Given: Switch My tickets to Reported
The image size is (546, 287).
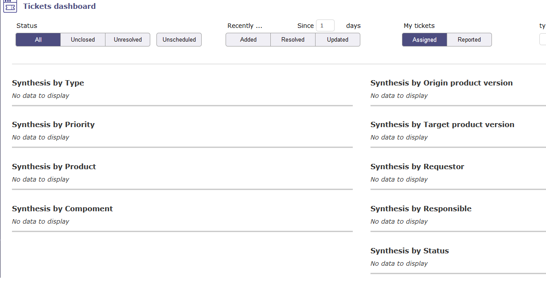Looking at the screenshot, I should tap(469, 40).
